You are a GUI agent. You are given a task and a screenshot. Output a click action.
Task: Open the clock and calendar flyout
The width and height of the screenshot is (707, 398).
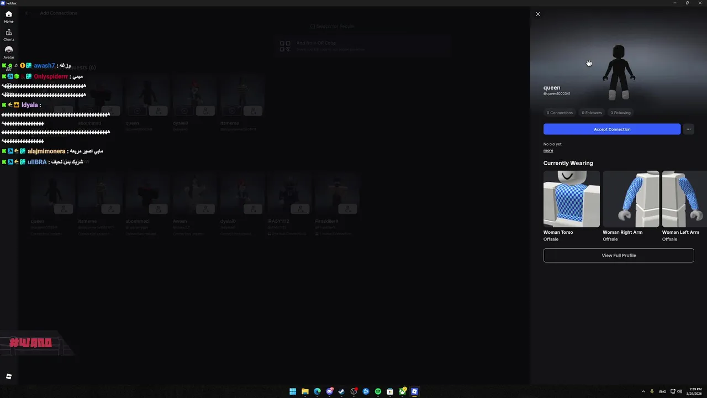click(x=695, y=391)
